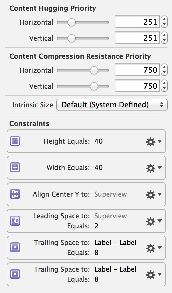The image size is (172, 293).
Task: Open gear menu for Height Equals constraint
Action: pos(154,142)
